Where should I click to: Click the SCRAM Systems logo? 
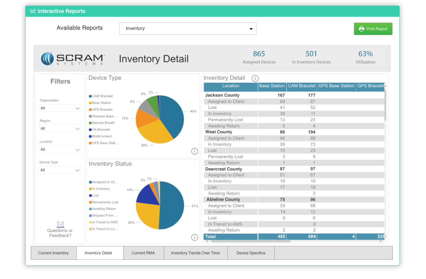[72, 58]
